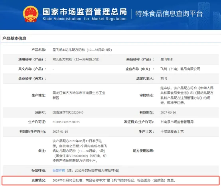Click the 变更情况 change record row
The image size is (221, 186).
pos(110,180)
